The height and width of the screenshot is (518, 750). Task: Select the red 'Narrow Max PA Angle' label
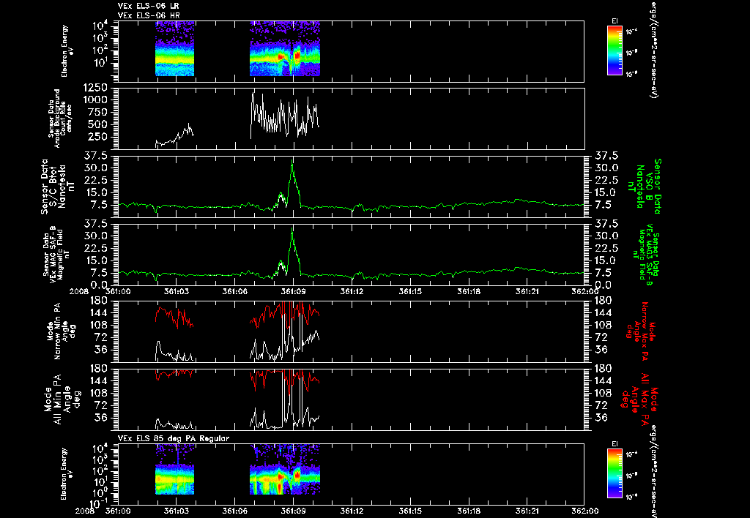click(x=641, y=330)
